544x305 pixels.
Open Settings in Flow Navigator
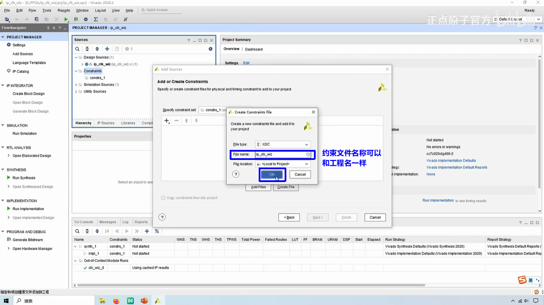click(x=19, y=45)
